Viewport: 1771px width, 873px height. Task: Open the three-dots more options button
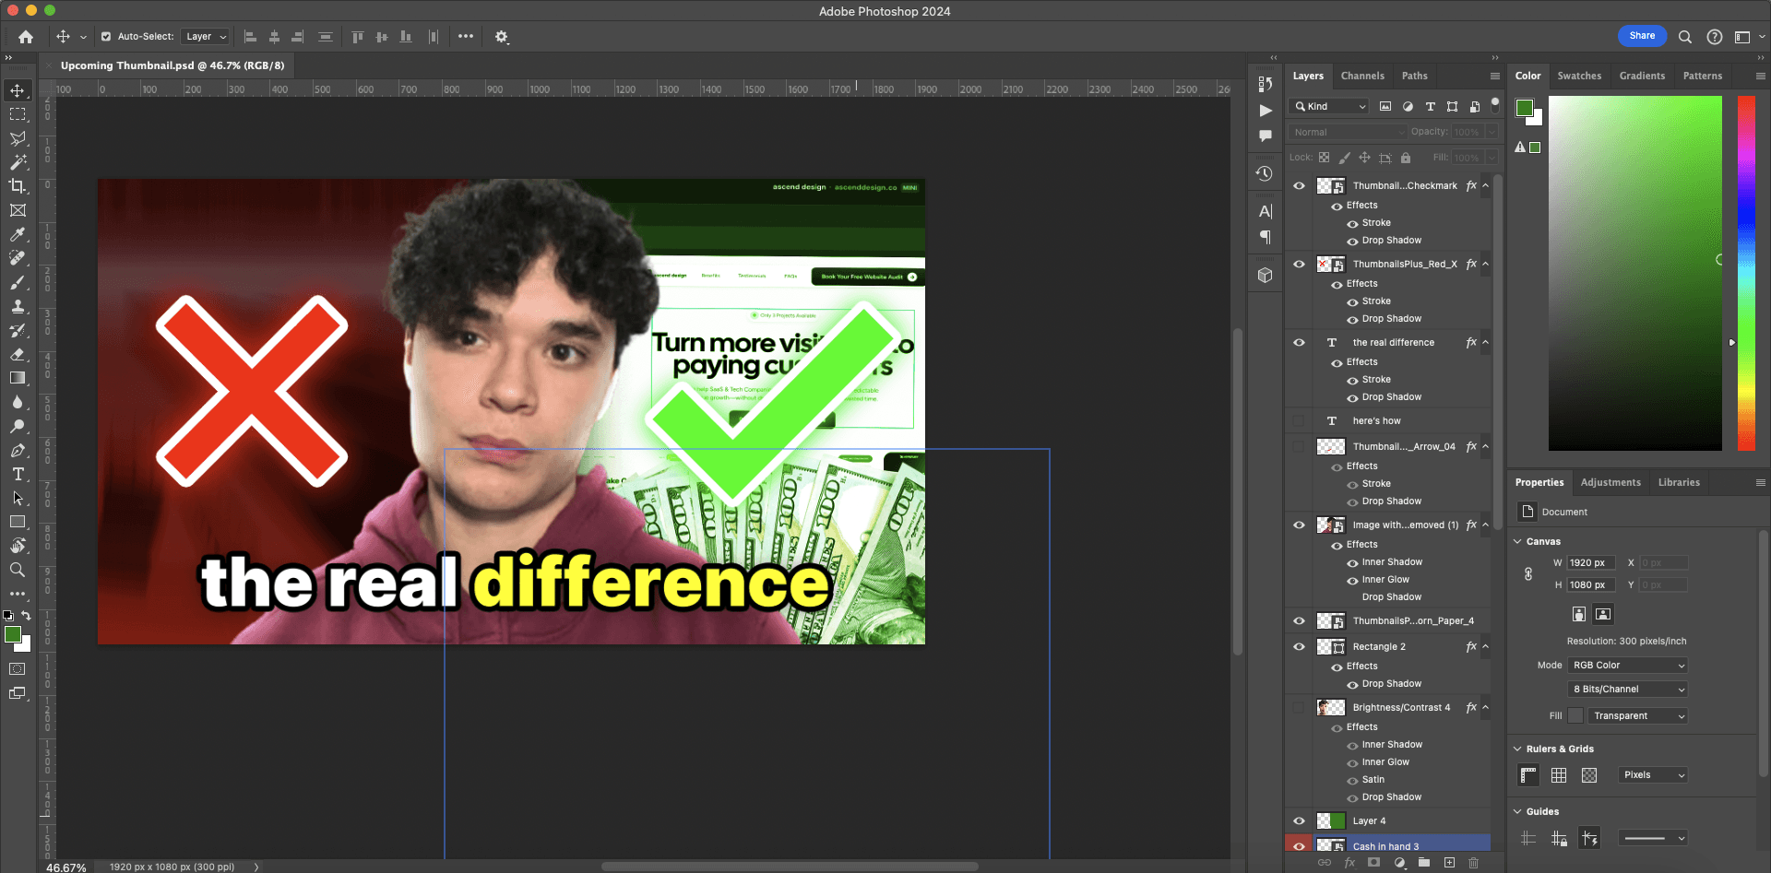[466, 37]
